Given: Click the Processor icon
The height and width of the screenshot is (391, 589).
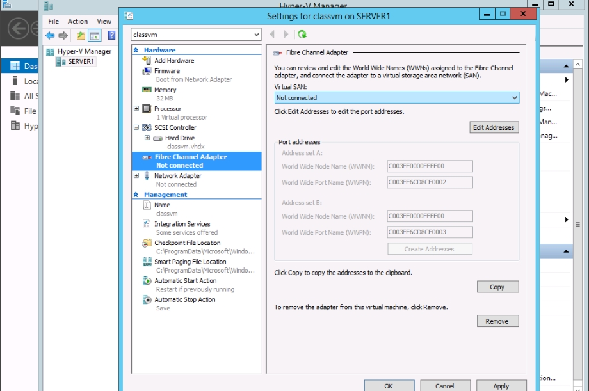Looking at the screenshot, I should tap(147, 109).
